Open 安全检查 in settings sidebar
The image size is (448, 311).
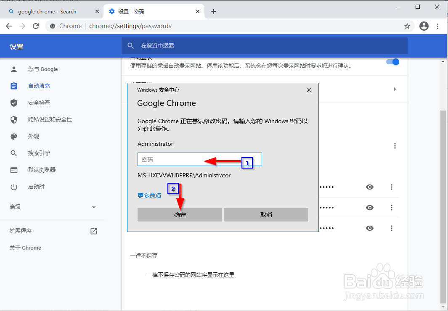(39, 103)
